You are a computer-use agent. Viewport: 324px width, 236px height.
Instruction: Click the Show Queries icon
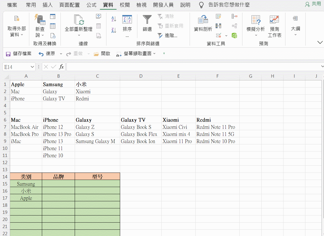click(53, 16)
